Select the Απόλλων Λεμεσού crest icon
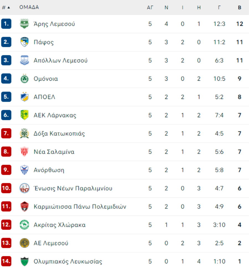Viewport: 249px width, 270px height. point(24,60)
